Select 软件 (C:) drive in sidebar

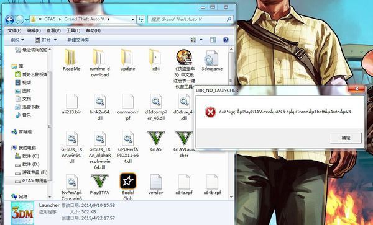click(27, 156)
